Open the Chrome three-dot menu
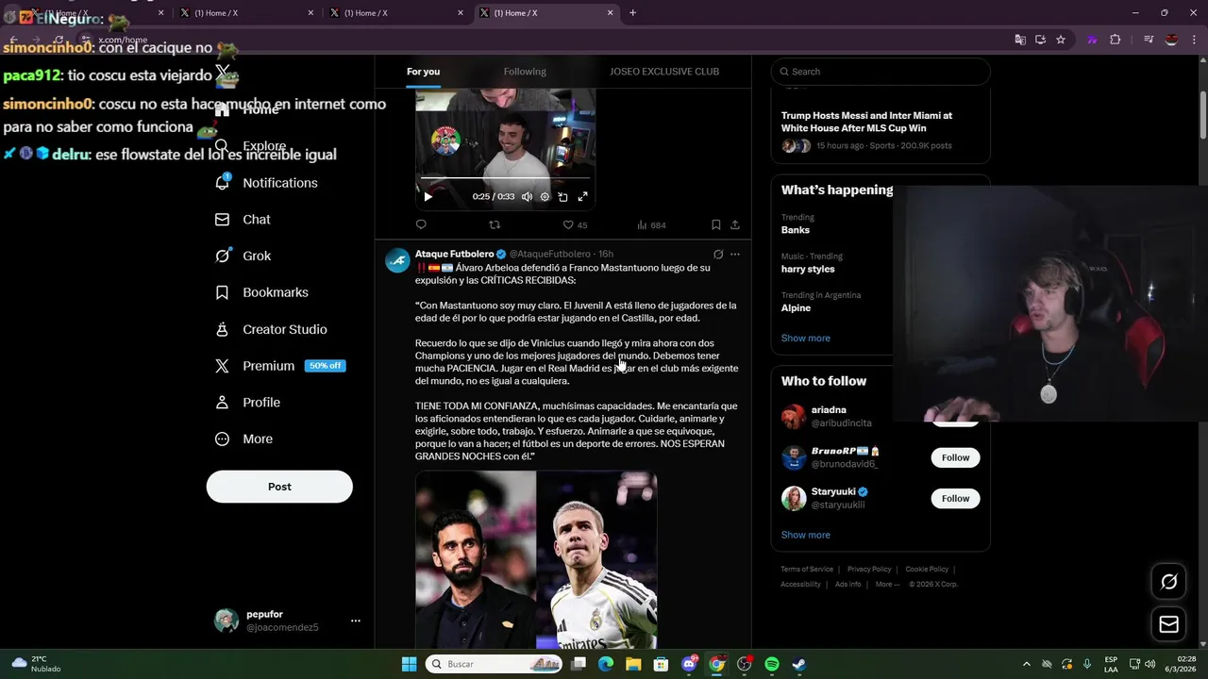 (x=1194, y=40)
